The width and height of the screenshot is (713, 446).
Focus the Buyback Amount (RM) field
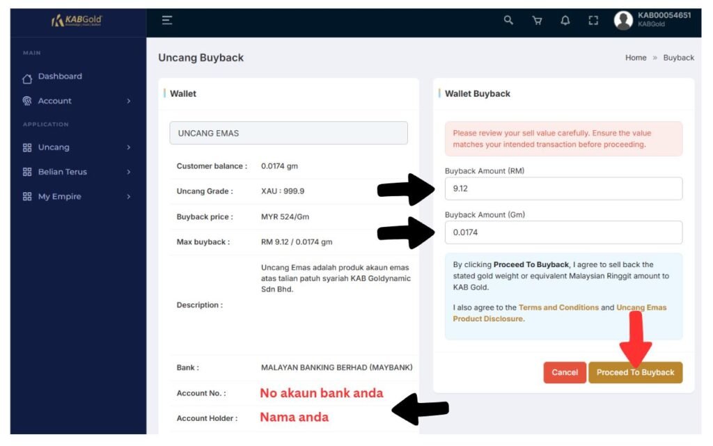[563, 189]
